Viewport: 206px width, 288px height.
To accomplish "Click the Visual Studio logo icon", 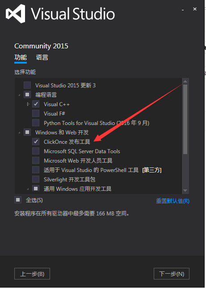I will pos(15,13).
